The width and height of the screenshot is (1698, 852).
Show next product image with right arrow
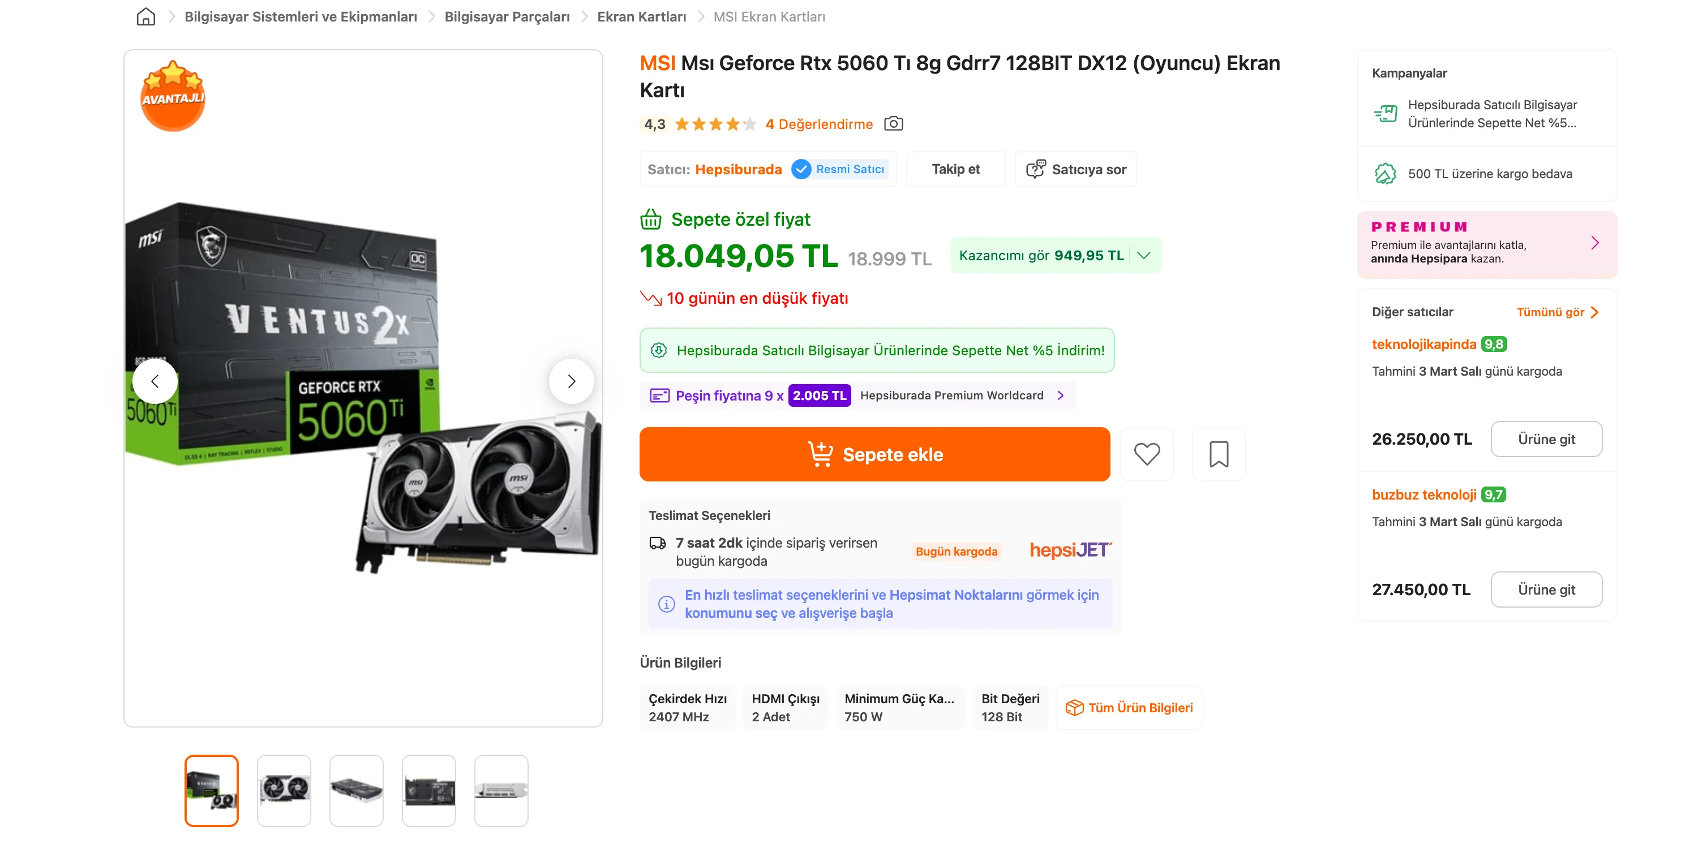click(x=571, y=381)
